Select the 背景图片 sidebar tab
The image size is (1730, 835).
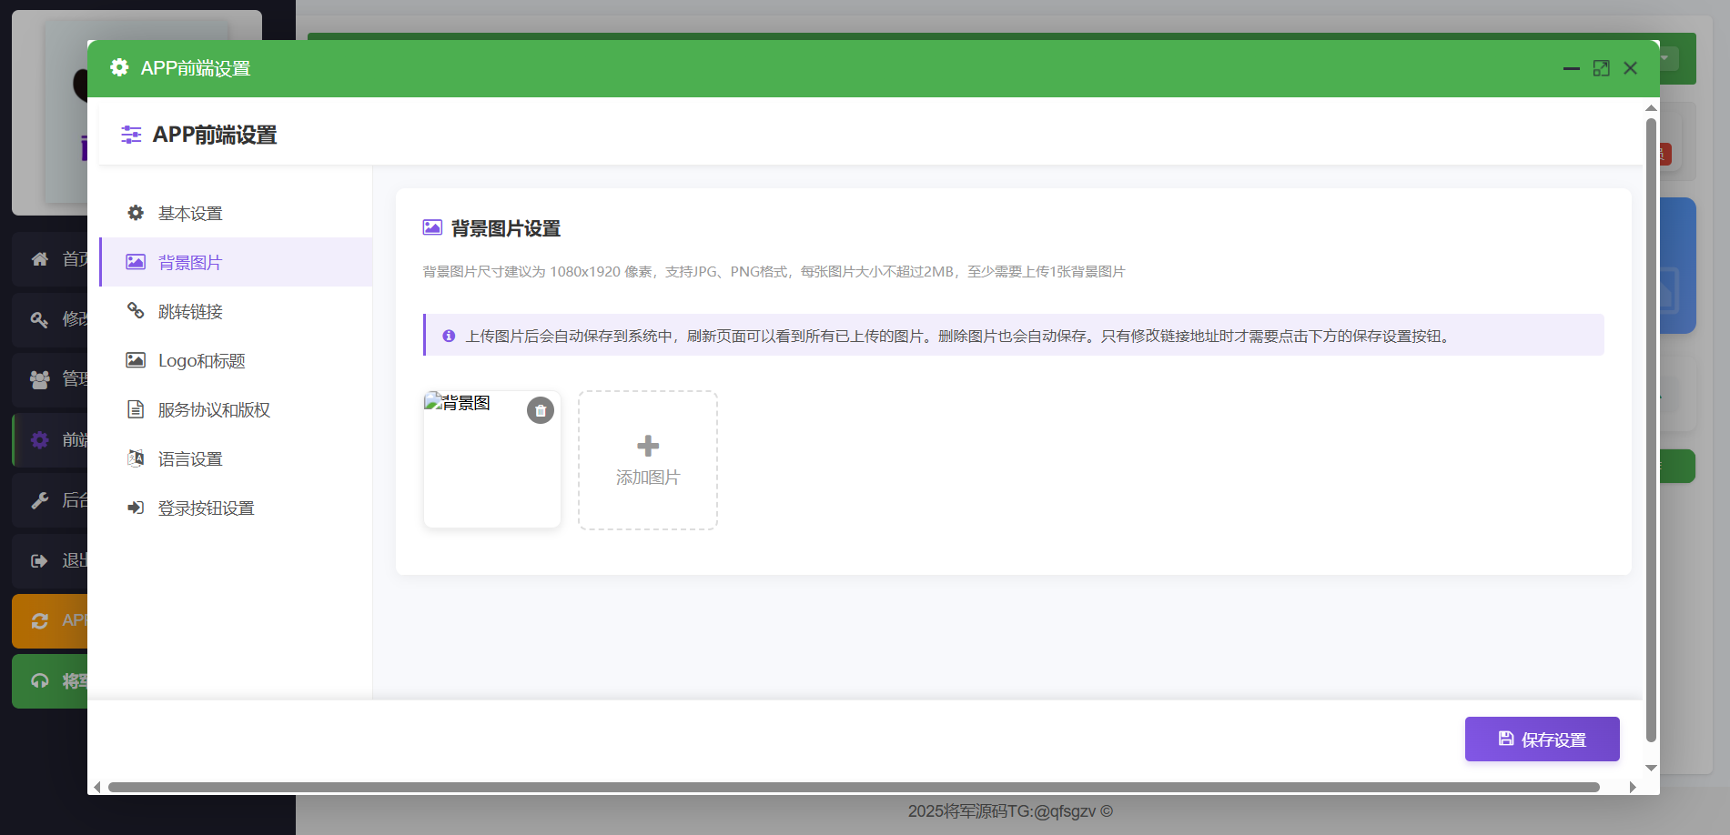pyautogui.click(x=190, y=263)
